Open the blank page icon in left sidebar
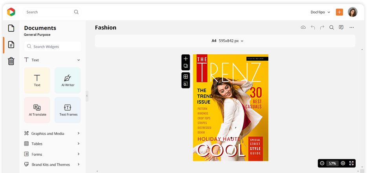This screenshot has width=367, height=173. click(11, 28)
